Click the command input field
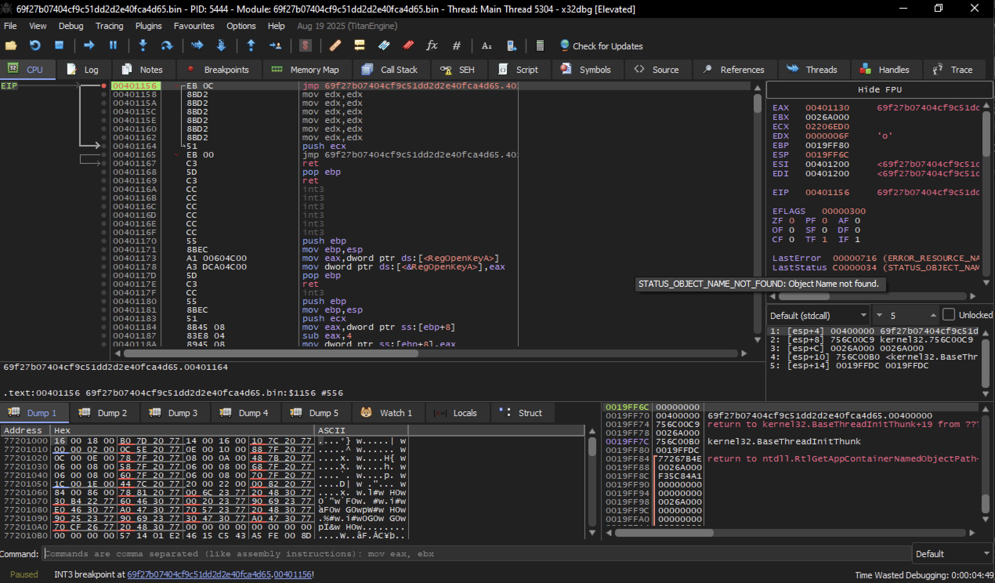995x583 pixels. 477,554
